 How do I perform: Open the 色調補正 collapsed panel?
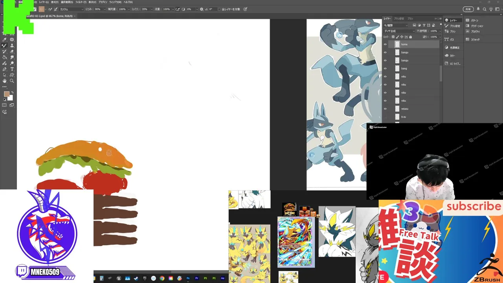click(452, 48)
